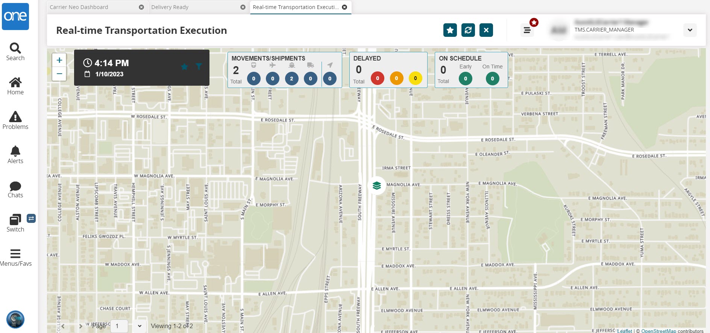Click the air movements count bubble
The height and width of the screenshot is (333, 710).
point(273,79)
